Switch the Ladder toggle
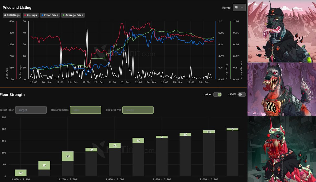This screenshot has width=316, height=182. coord(217,94)
